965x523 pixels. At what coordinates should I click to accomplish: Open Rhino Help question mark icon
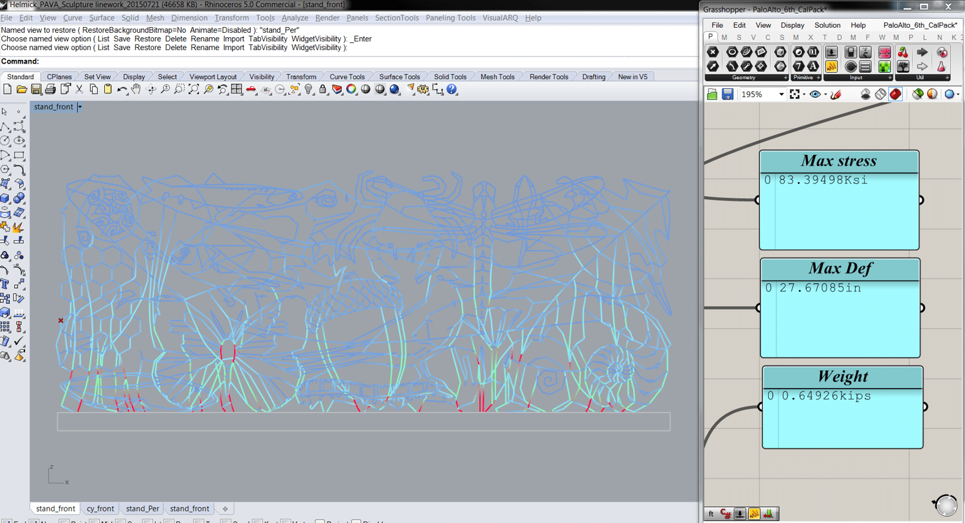point(452,89)
